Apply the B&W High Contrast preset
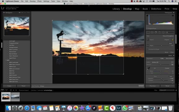The width and height of the screenshot is (179, 112). (15, 64)
